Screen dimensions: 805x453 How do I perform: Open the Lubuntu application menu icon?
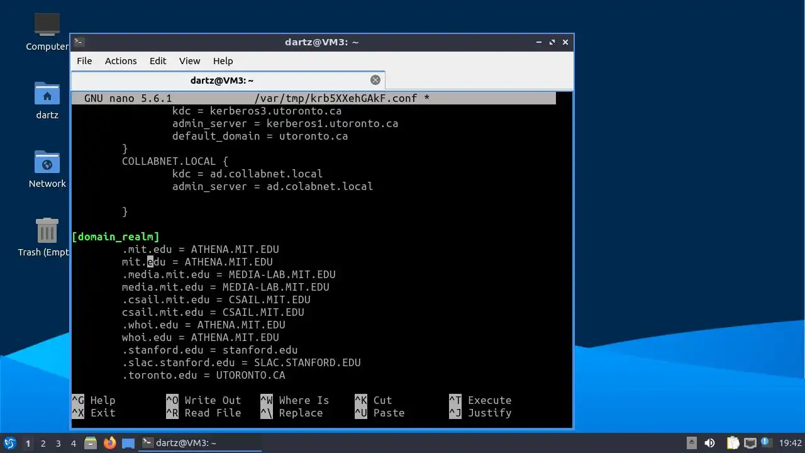[x=9, y=443]
